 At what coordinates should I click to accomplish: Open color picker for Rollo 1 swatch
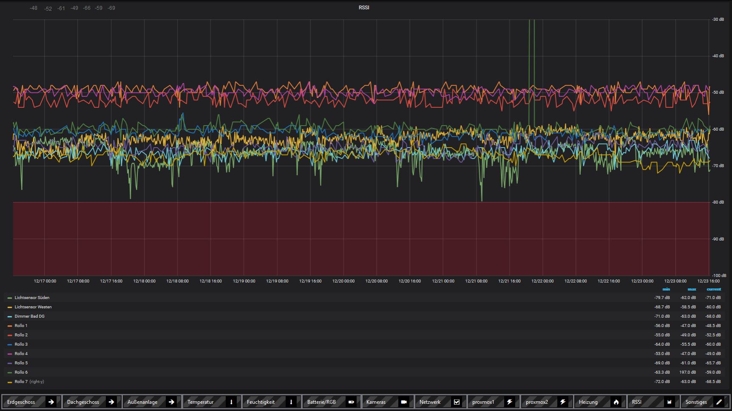(10, 326)
